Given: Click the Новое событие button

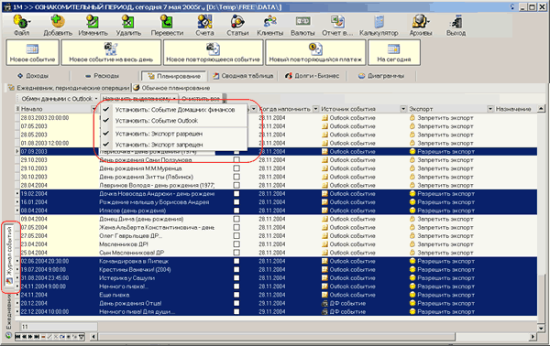Looking at the screenshot, I should [32, 52].
